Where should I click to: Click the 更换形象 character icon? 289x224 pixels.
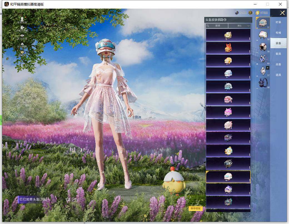(22, 19)
